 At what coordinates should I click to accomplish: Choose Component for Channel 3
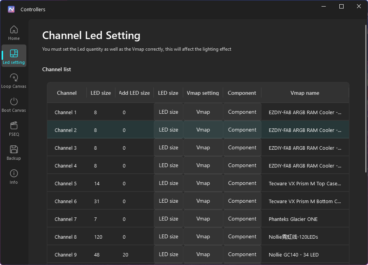click(x=242, y=148)
